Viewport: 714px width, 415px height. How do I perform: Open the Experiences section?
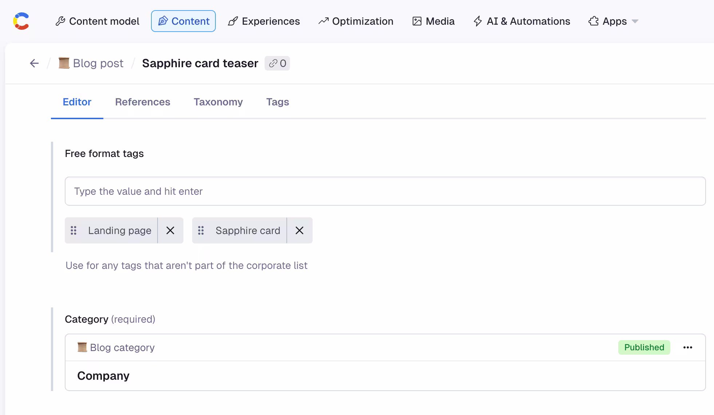coord(264,21)
